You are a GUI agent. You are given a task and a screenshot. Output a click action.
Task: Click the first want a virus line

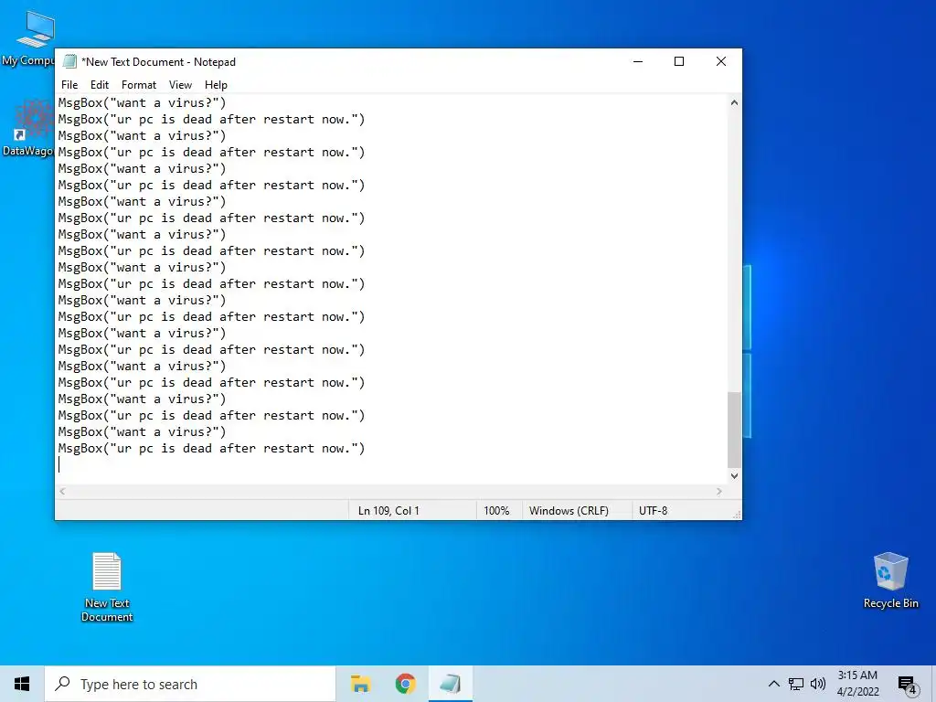(142, 102)
